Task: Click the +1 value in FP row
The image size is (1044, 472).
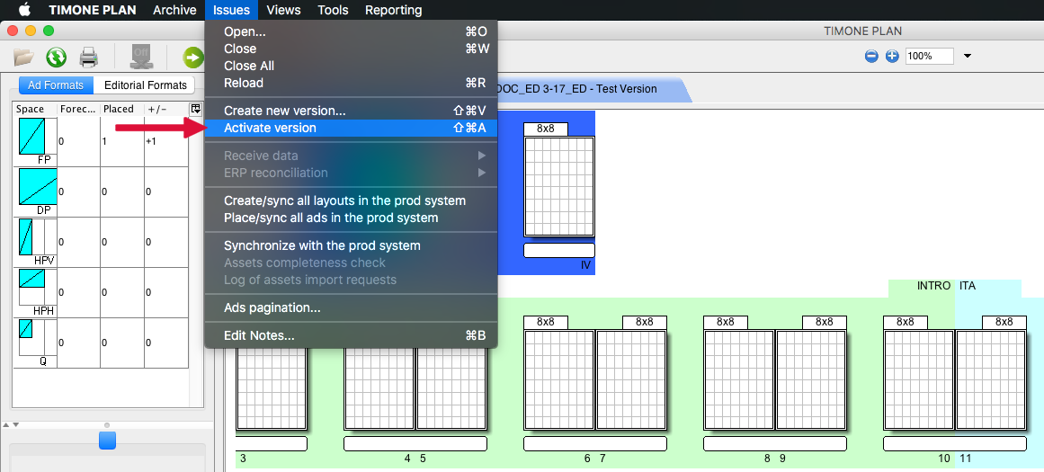Action: [150, 141]
